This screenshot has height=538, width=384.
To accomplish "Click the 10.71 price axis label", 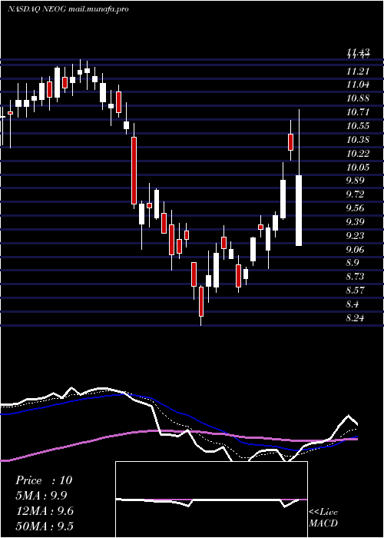I will 359,112.
